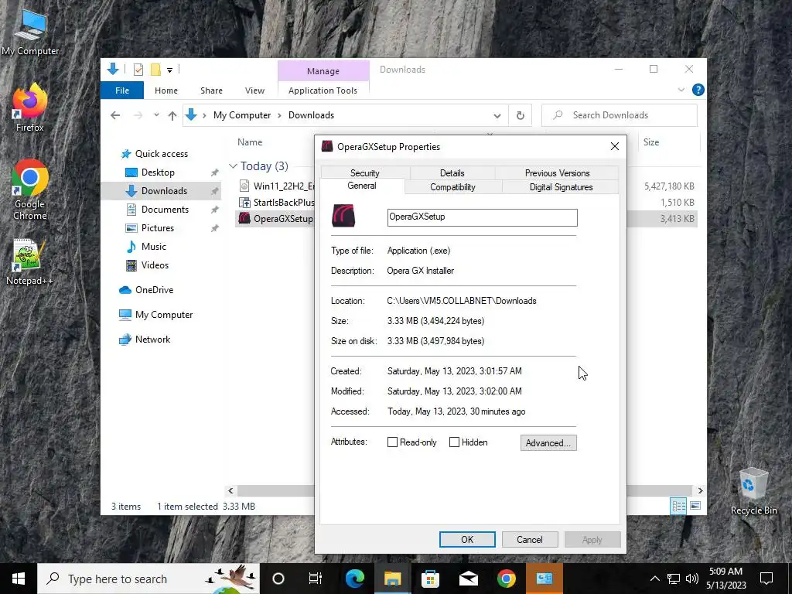Click Cancel in the Properties dialog
792x594 pixels.
[x=529, y=539]
